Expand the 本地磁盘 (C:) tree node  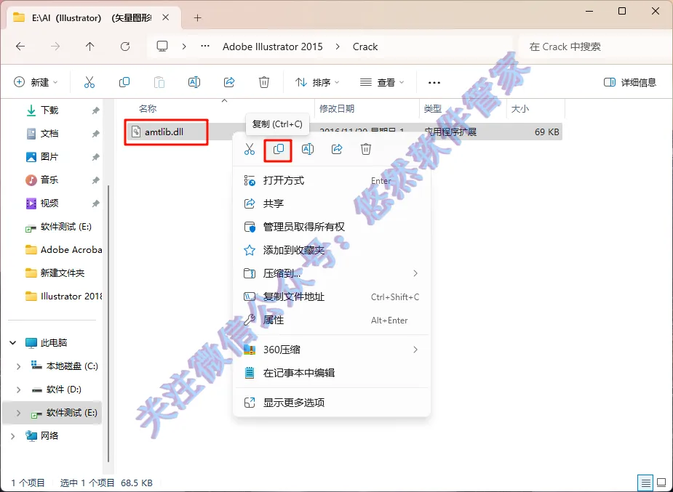click(x=18, y=366)
